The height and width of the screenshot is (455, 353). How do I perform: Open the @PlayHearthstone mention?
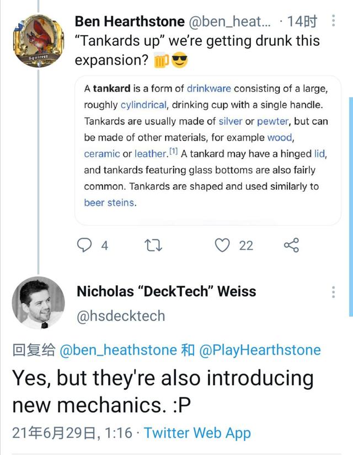[x=259, y=350]
